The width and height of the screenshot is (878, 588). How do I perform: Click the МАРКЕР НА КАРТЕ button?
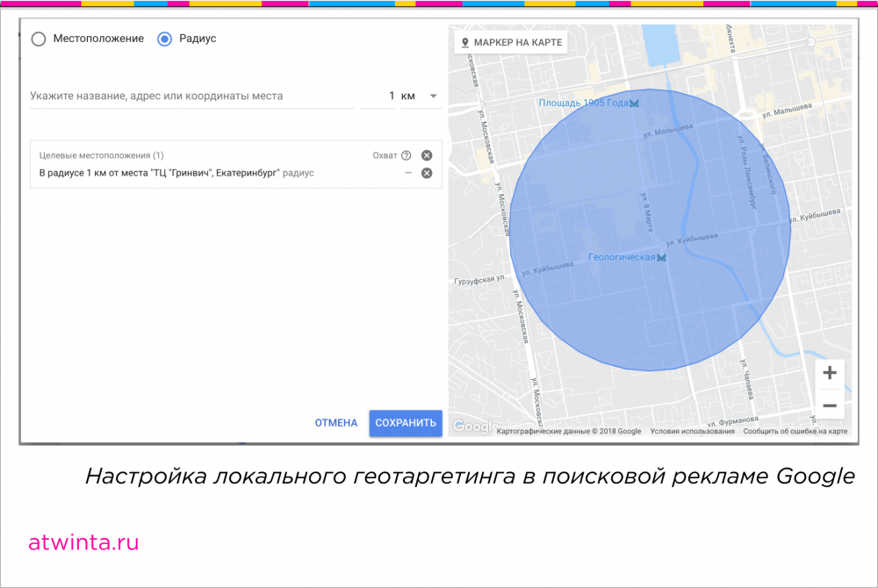[511, 42]
